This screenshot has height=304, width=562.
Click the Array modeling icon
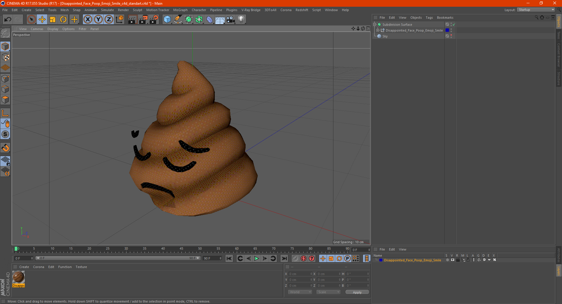tap(199, 20)
